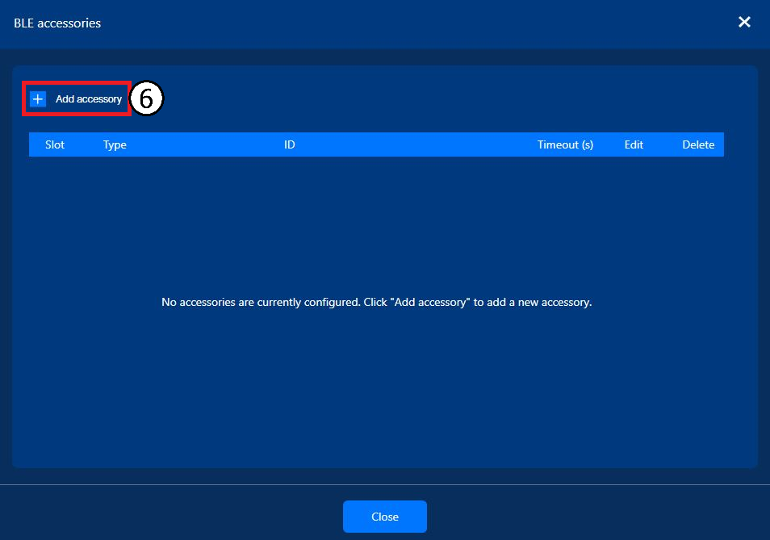This screenshot has width=770, height=540.
Task: Click the Add accessory label
Action: [89, 98]
